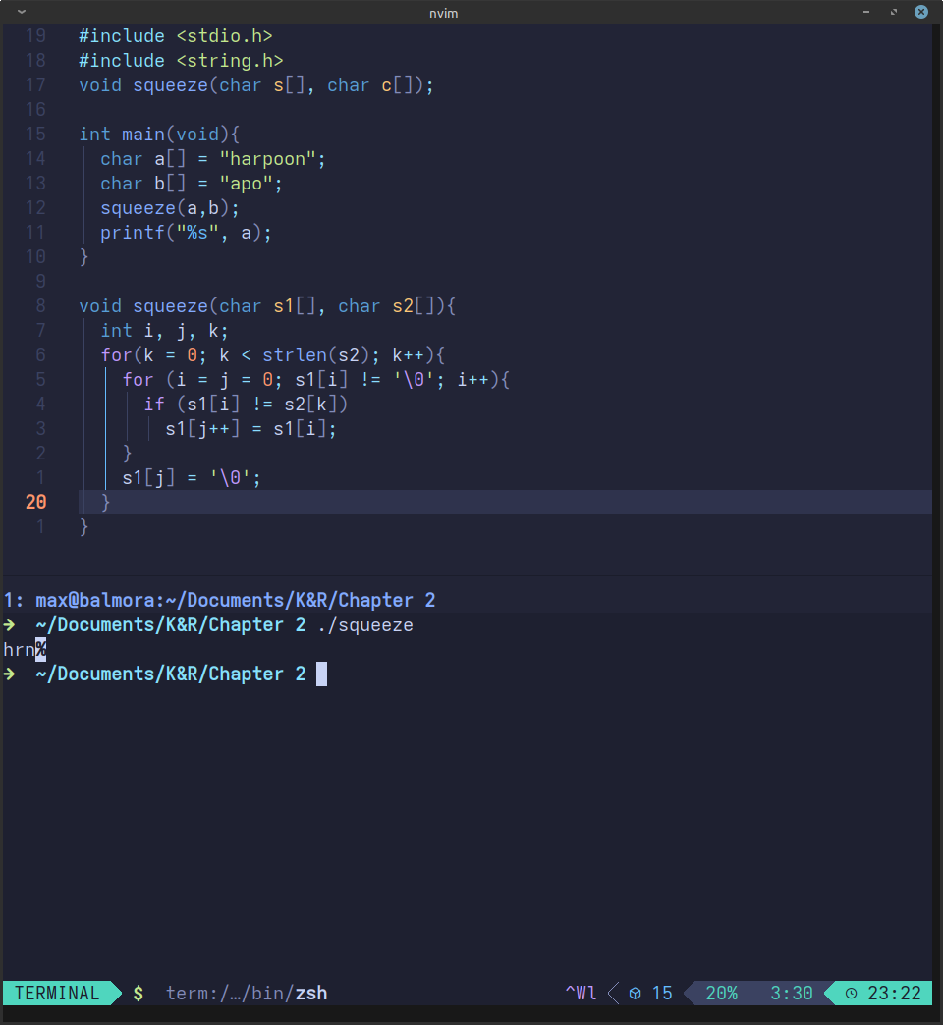Click the inner for loop line
This screenshot has height=1025, width=943.
click(316, 380)
